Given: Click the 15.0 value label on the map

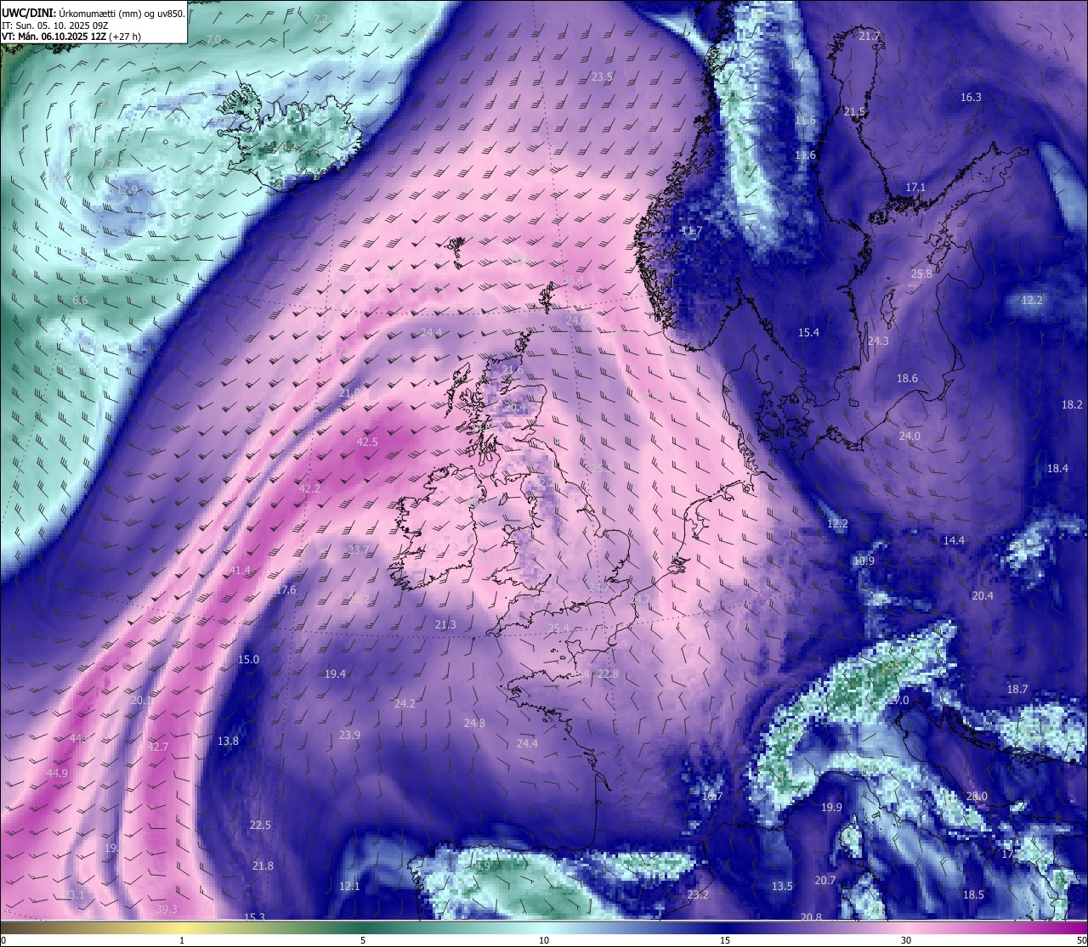Looking at the screenshot, I should click(248, 659).
